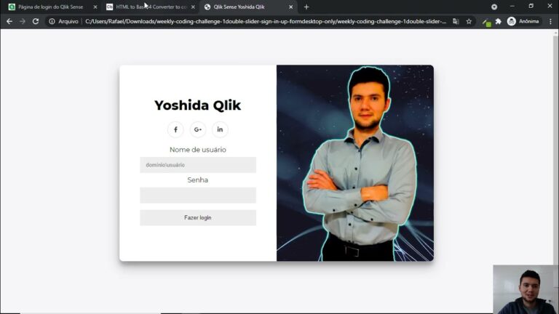Click the round dropdown icon left of the minimize button
Viewport: 559px width, 314px height.
[494, 7]
